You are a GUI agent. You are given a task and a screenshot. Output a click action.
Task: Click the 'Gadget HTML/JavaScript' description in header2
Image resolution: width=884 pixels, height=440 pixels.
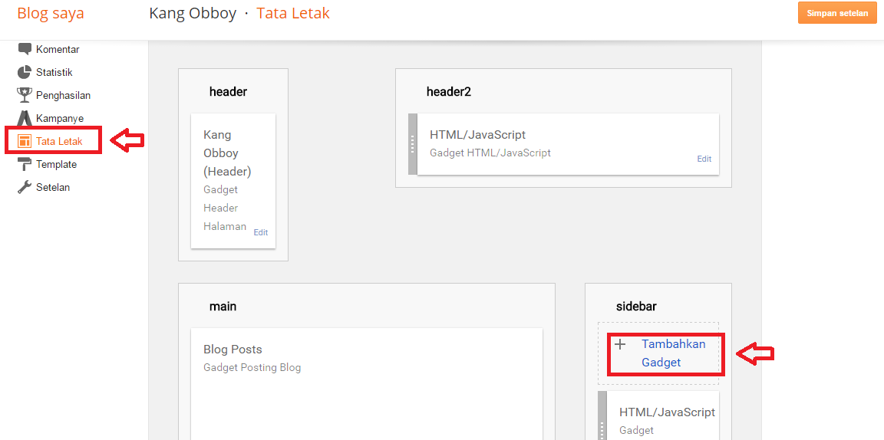pos(490,153)
